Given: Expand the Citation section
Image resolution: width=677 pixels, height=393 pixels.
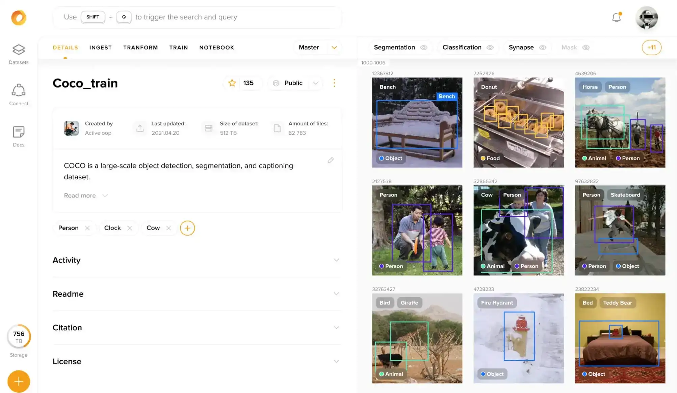Looking at the screenshot, I should click(336, 327).
